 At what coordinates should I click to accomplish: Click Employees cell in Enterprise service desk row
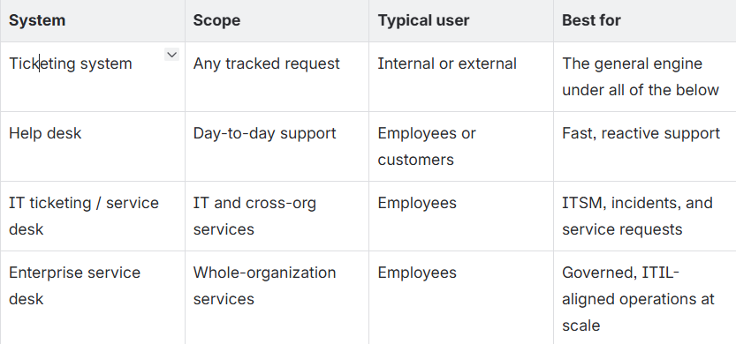461,297
